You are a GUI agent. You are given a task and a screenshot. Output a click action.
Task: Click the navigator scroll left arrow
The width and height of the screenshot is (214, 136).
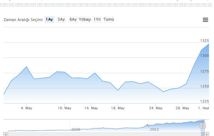coord(6,134)
